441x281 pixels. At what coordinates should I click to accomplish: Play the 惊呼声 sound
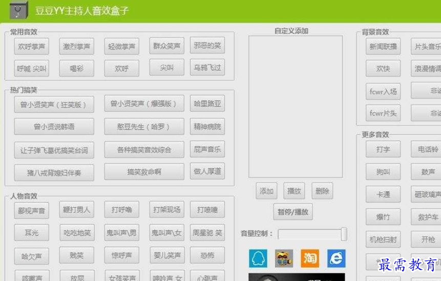(x=121, y=255)
